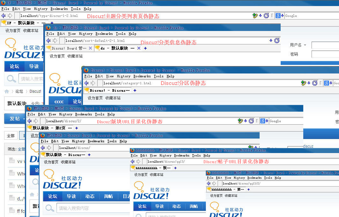Click the new tab plus icon
Screen dimensions: 339x217
point(52,23)
